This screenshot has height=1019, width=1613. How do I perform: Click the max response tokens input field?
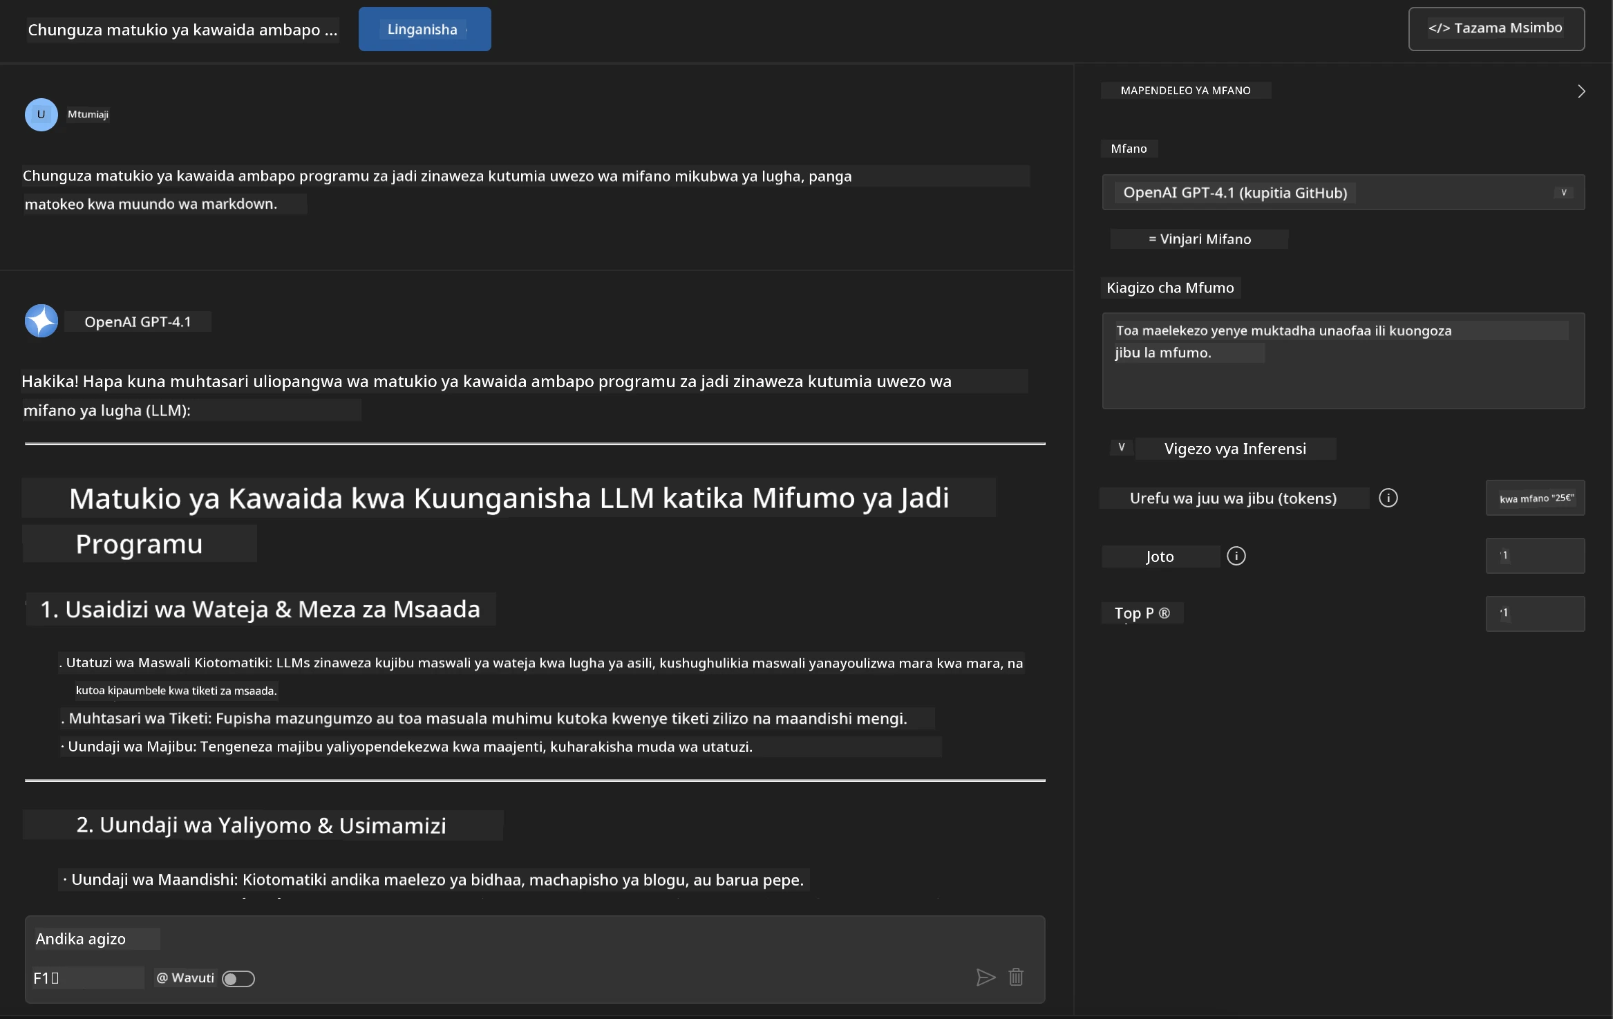[1535, 498]
